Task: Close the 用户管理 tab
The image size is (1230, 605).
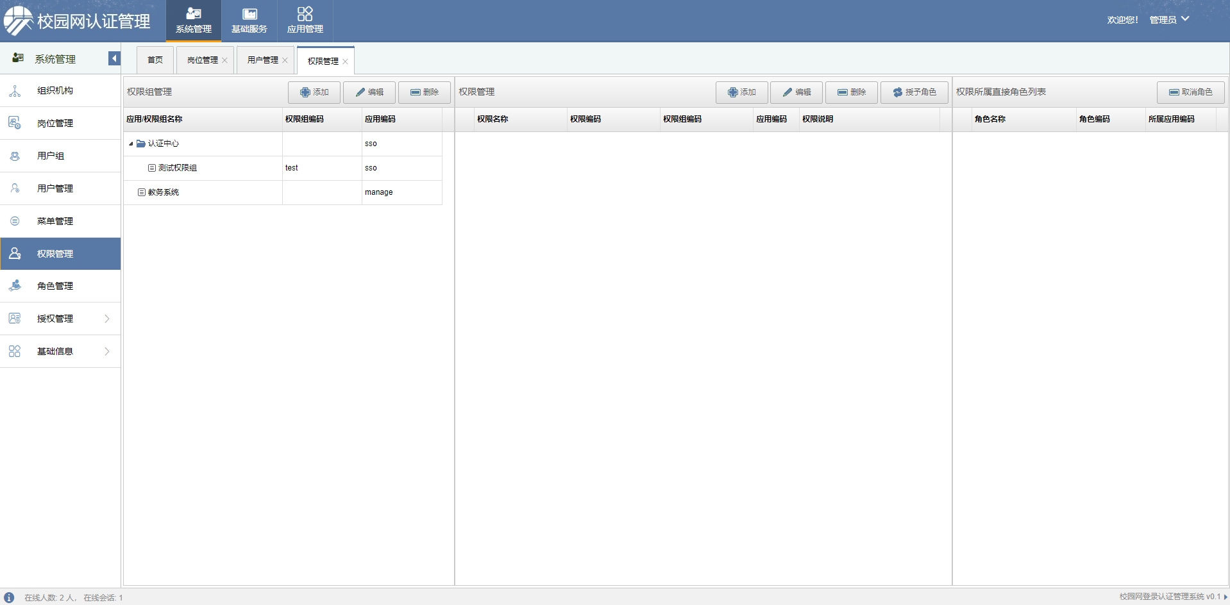Action: (285, 60)
